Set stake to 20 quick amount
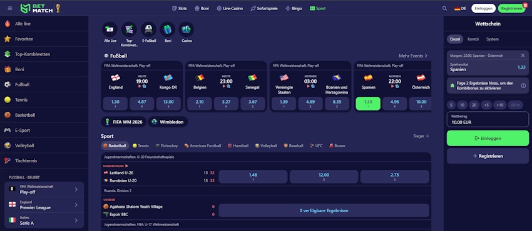Viewport: 532px width, 231px height. click(474, 105)
